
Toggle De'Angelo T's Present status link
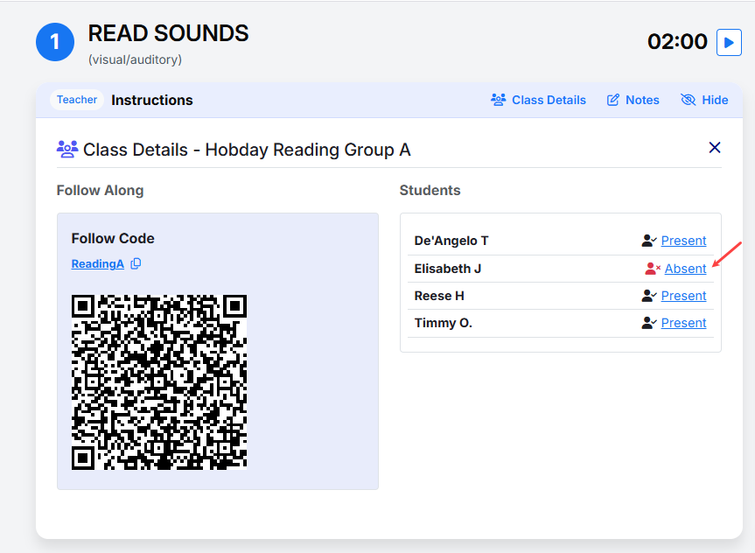(x=683, y=241)
